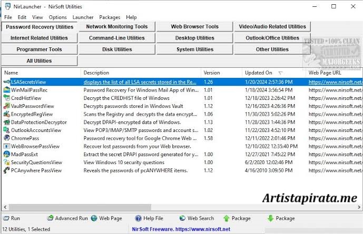Open the Options menu
This screenshot has width=363, height=234.
click(x=57, y=17)
